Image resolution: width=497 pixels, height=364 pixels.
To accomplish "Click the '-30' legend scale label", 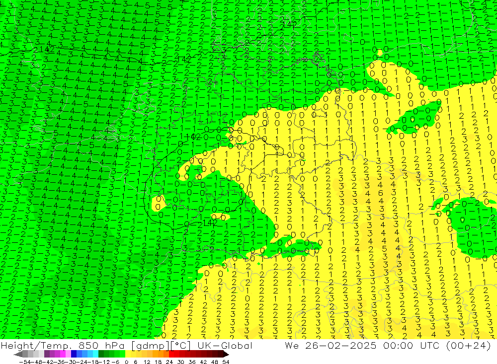I will tap(71, 362).
